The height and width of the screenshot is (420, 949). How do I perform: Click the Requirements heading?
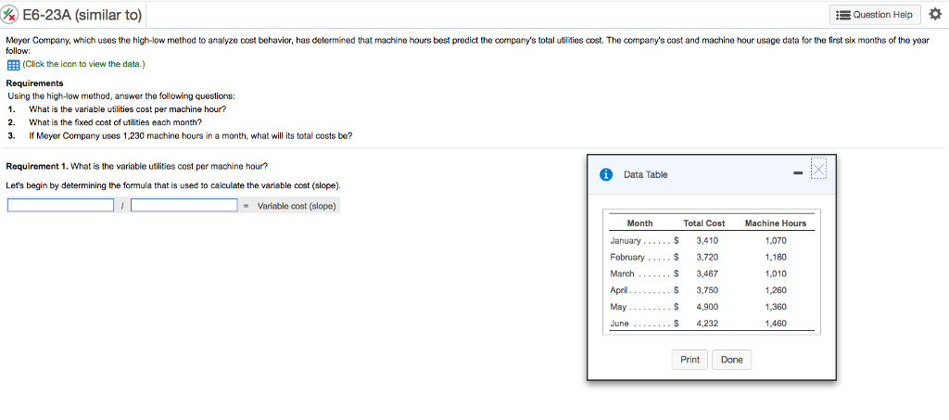point(34,83)
